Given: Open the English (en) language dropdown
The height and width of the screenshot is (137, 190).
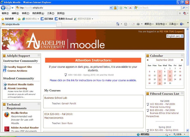Looking at the screenshot, I should coord(175,36).
